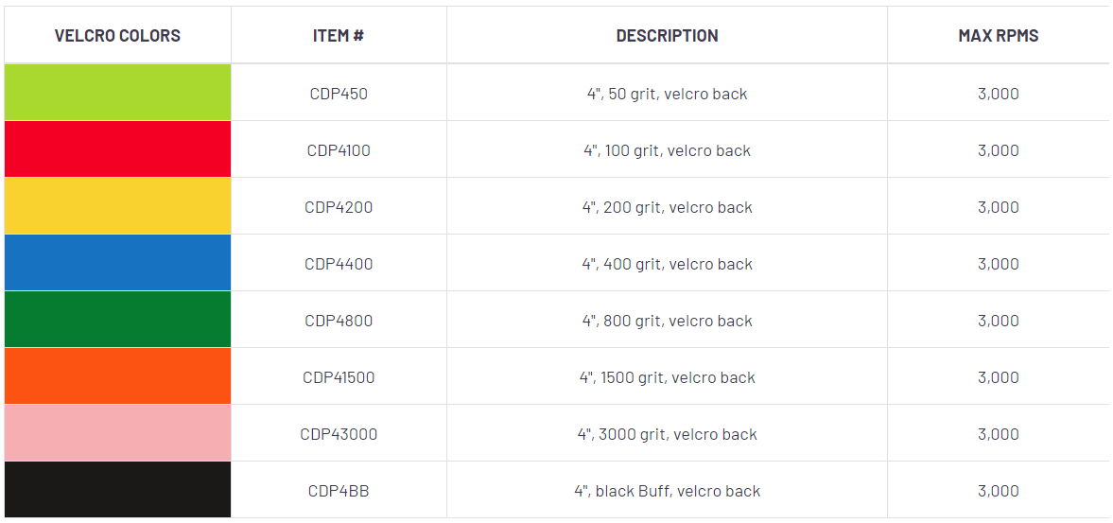Viewport: 1113px width, 523px height.
Task: Click the lime green velcro color swatch
Action: click(x=117, y=93)
